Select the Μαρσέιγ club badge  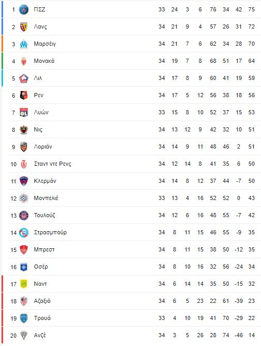click(x=24, y=44)
